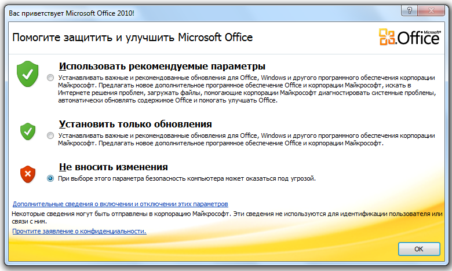Click text "Некоторые сведения могут быть отправлены…"

(x=227, y=217)
